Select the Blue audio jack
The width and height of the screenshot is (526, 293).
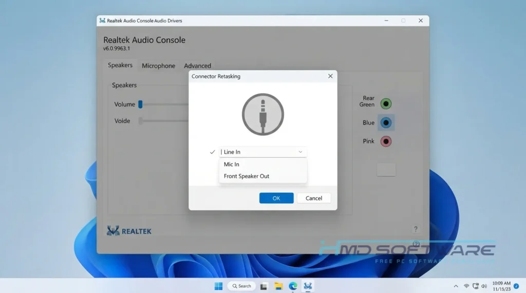(x=386, y=123)
